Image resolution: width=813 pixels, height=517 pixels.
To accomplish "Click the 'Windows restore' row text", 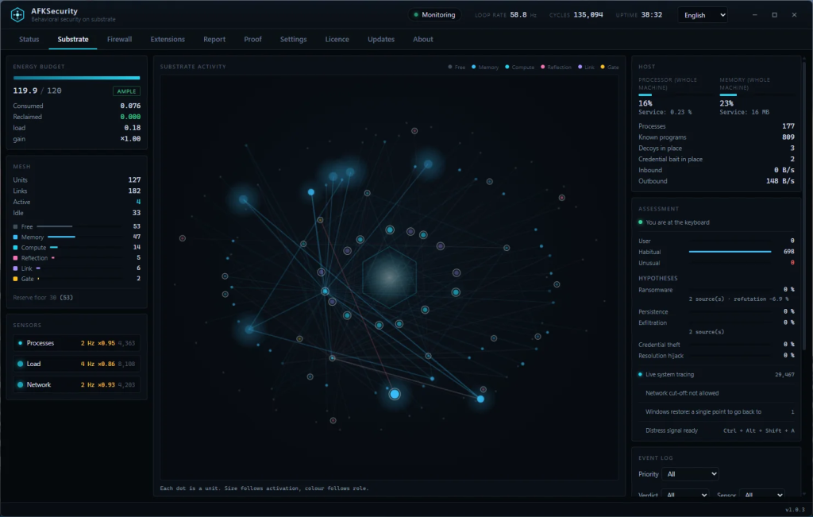I will tap(703, 411).
